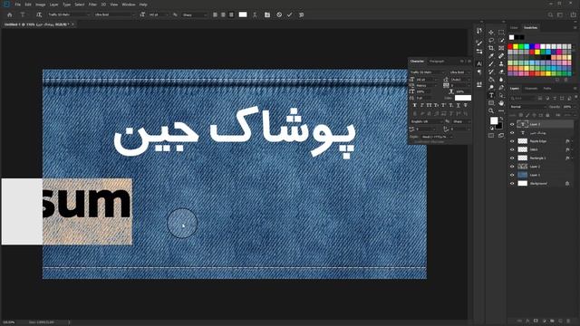Click the layer search field in Layers panel
Viewport: 580px width, 326px height.
click(x=523, y=98)
